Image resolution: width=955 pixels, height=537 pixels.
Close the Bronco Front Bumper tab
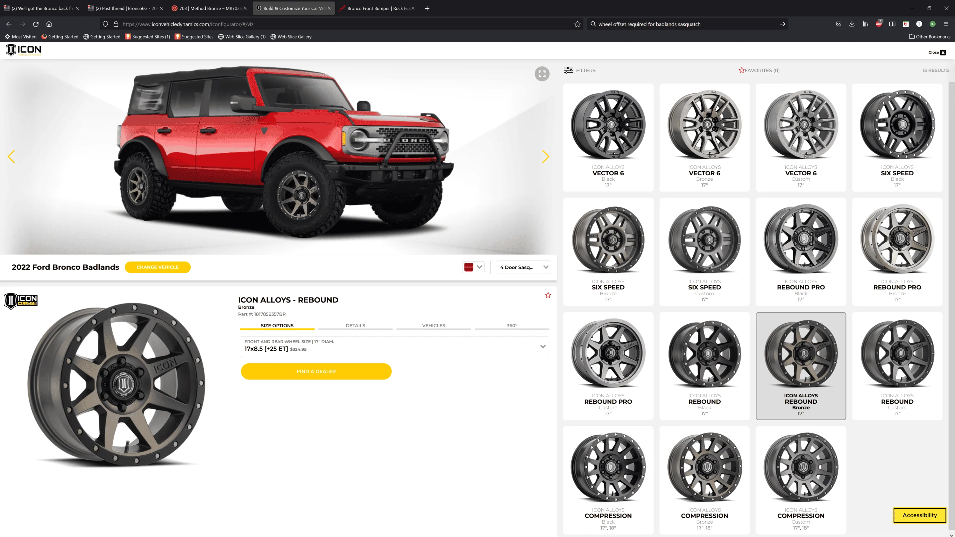click(413, 8)
